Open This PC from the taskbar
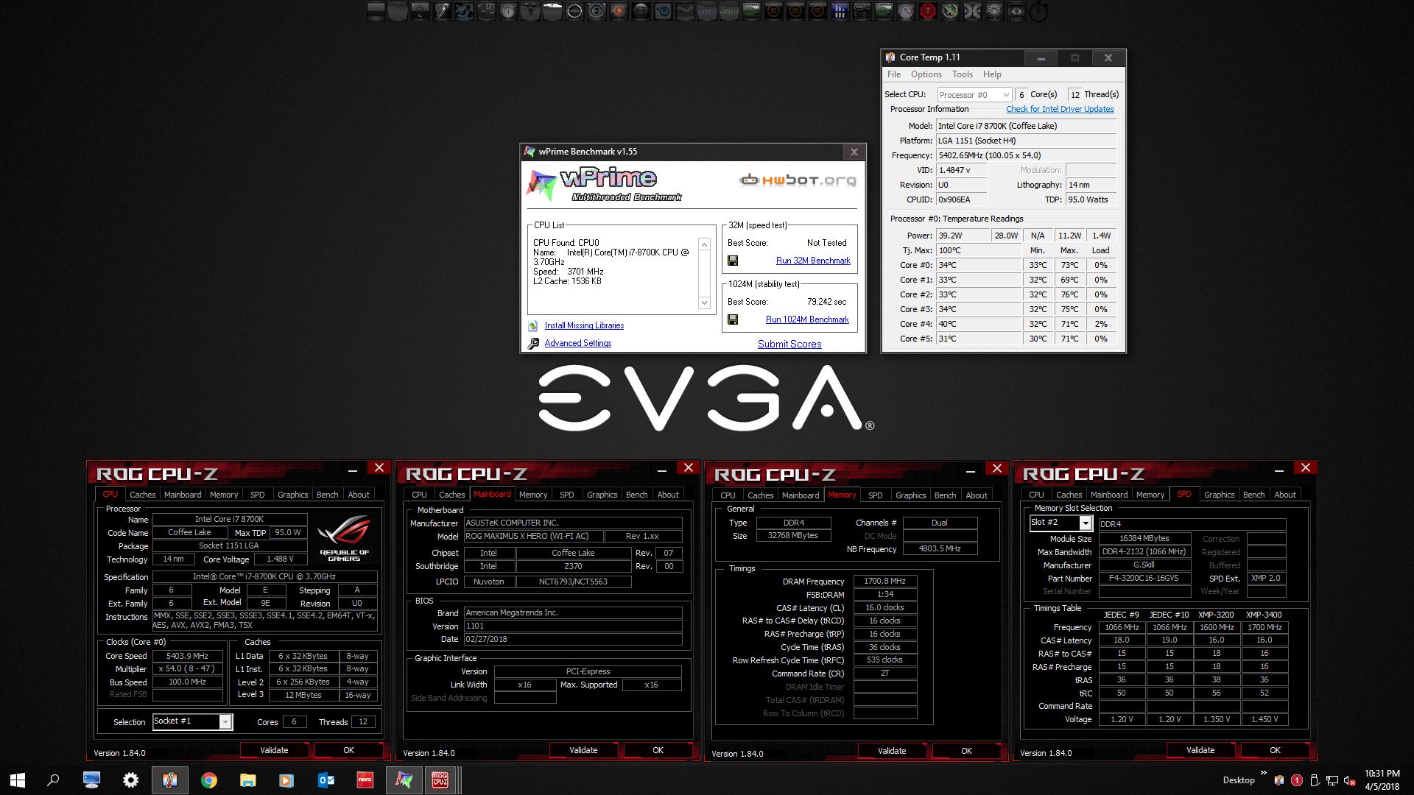This screenshot has height=795, width=1414. [92, 780]
